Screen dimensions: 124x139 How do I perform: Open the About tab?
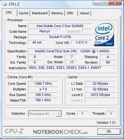(x=85, y=13)
